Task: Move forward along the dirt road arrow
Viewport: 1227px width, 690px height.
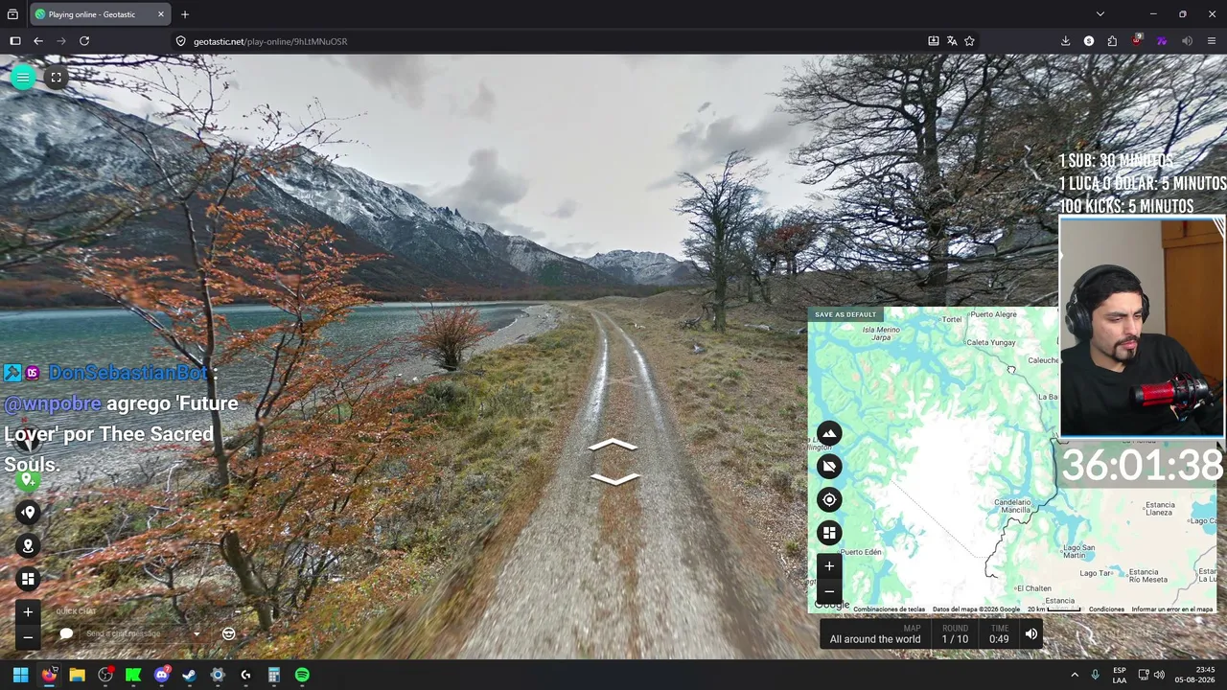Action: click(x=613, y=446)
